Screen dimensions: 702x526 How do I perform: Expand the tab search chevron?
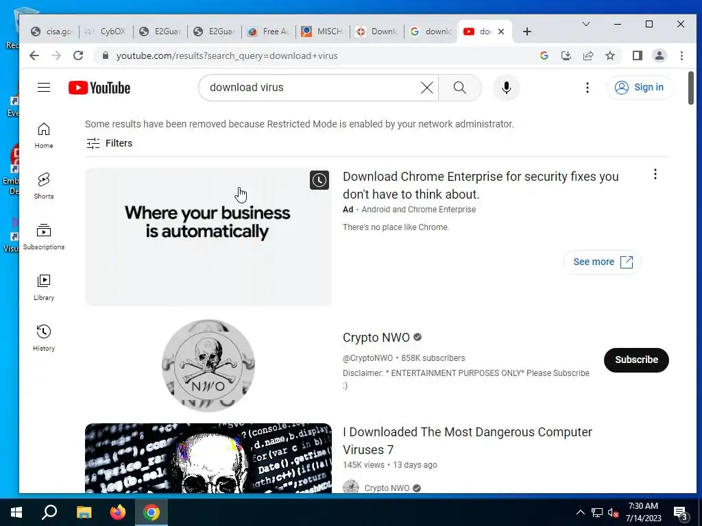[585, 24]
